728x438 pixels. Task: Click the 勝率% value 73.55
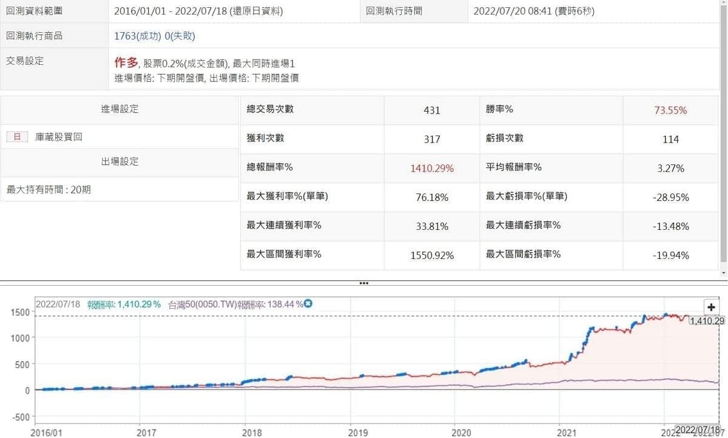click(x=671, y=109)
